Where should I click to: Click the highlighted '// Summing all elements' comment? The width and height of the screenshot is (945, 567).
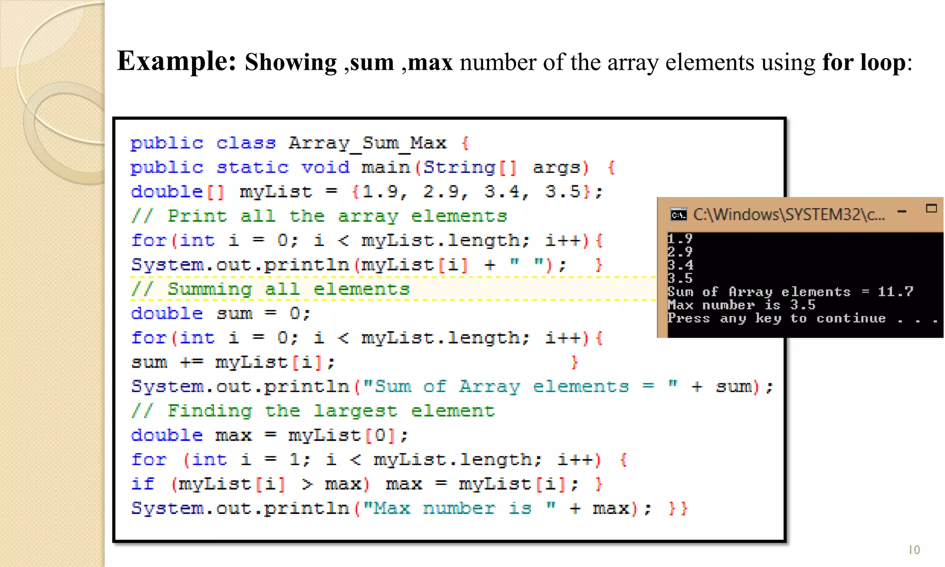coord(270,289)
